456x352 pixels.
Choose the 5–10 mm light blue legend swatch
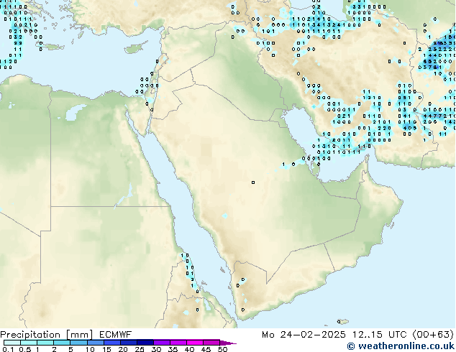click(x=78, y=343)
